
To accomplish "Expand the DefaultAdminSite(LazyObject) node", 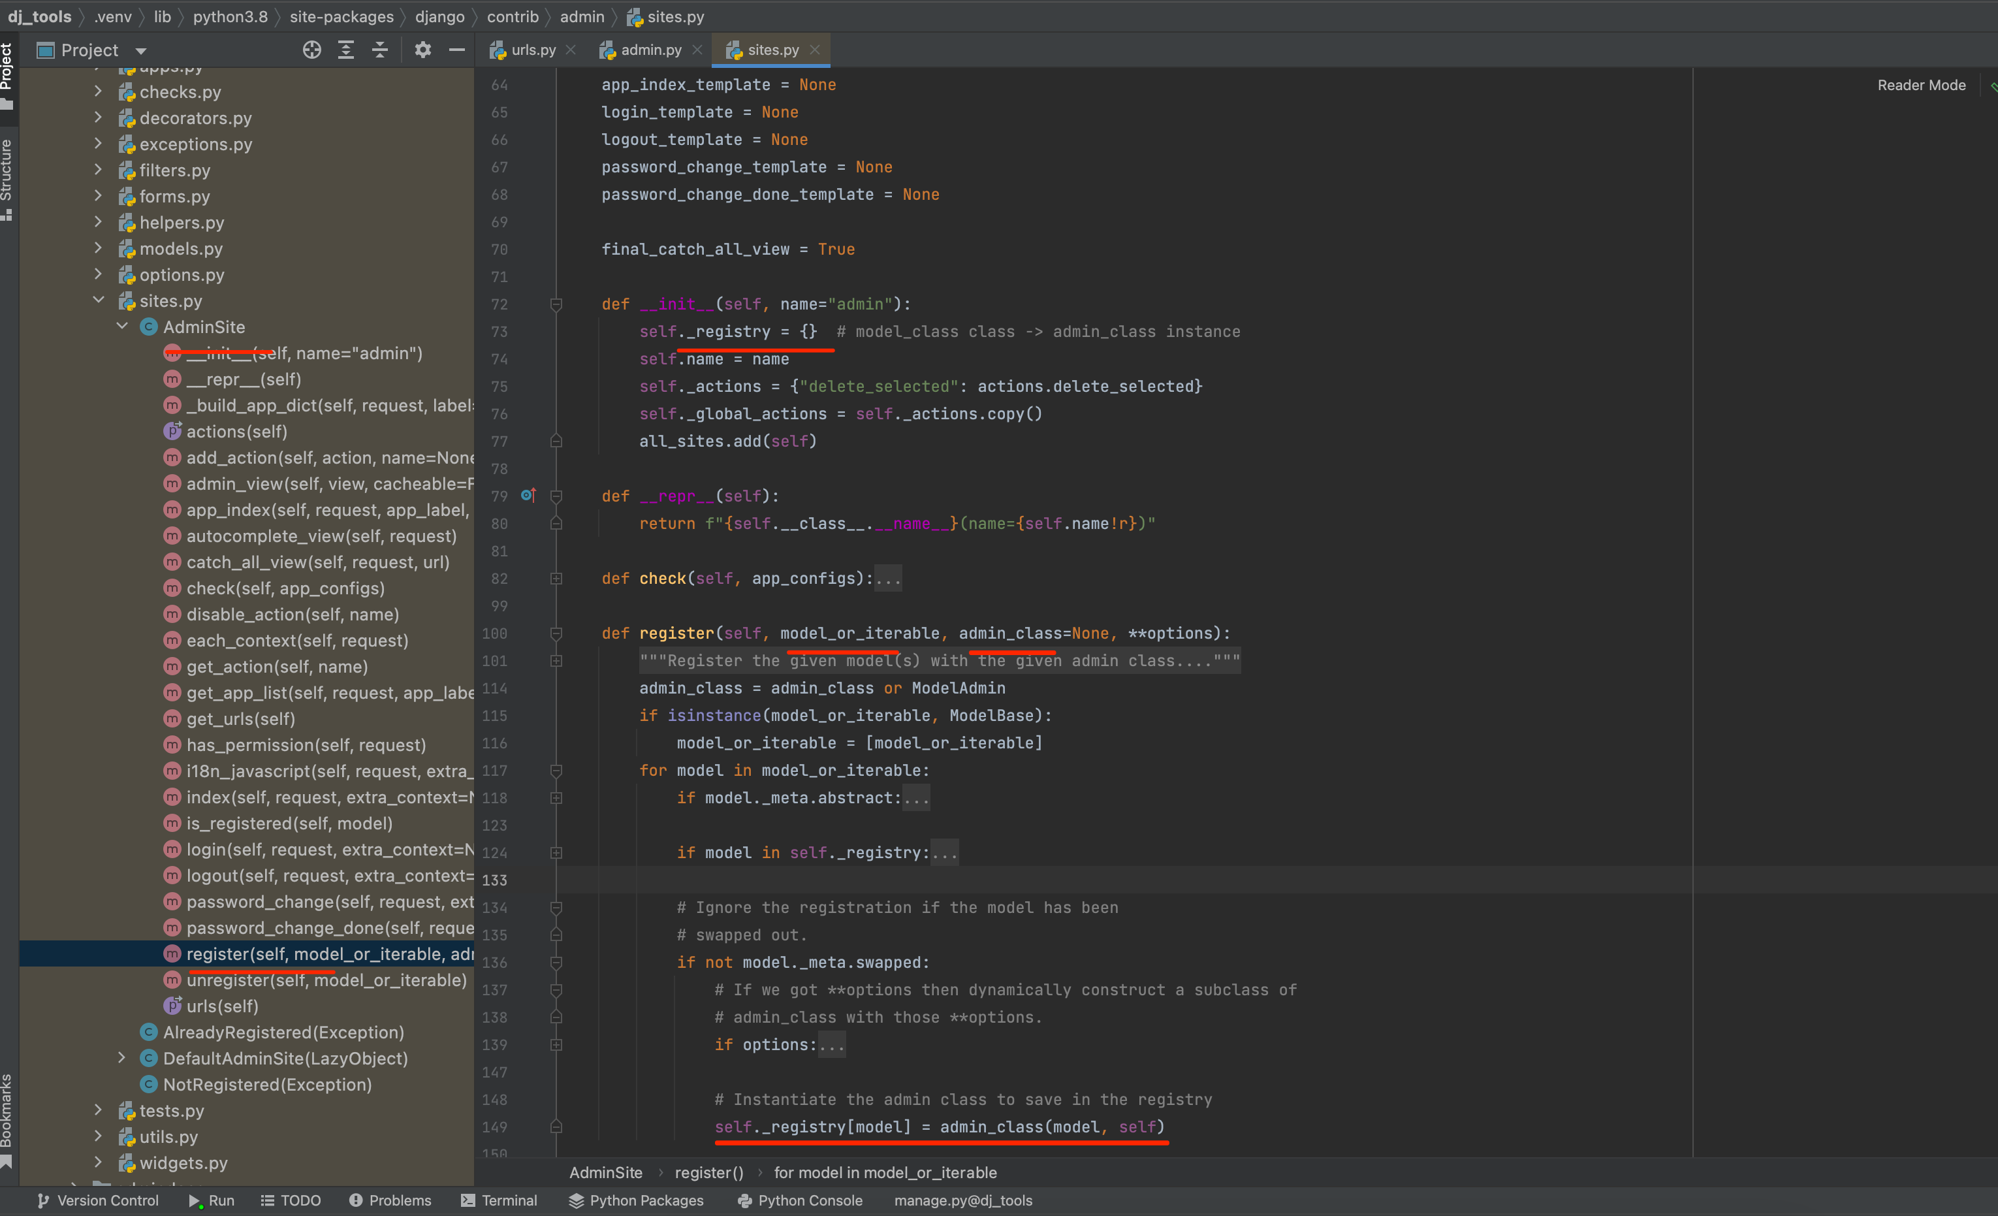I will pos(123,1058).
